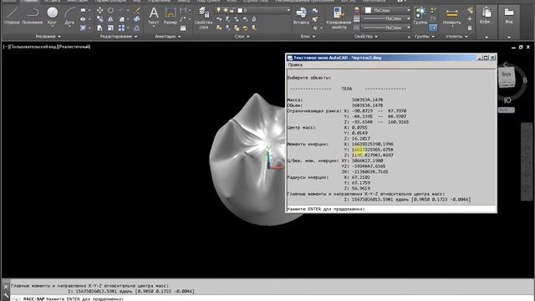Activate the Move tool in Редактирование panel
Image resolution: width=535 pixels, height=301 pixels.
coord(99,11)
